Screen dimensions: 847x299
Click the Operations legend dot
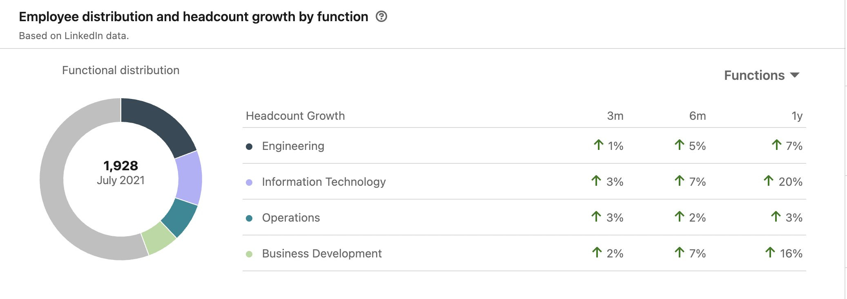pos(249,218)
